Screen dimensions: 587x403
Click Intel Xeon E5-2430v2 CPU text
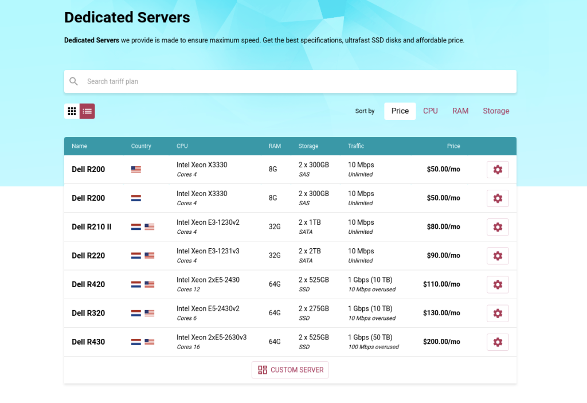tap(208, 308)
